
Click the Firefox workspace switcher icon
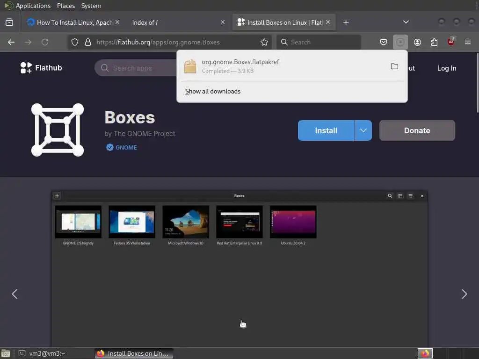click(425, 353)
